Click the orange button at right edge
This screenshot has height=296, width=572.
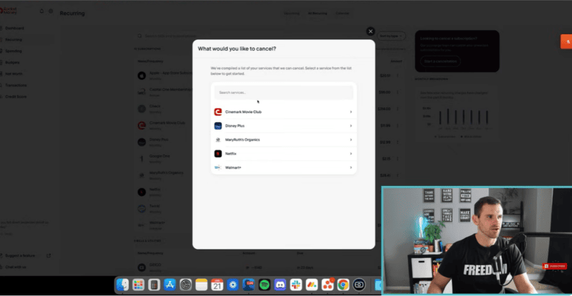tap(566, 41)
